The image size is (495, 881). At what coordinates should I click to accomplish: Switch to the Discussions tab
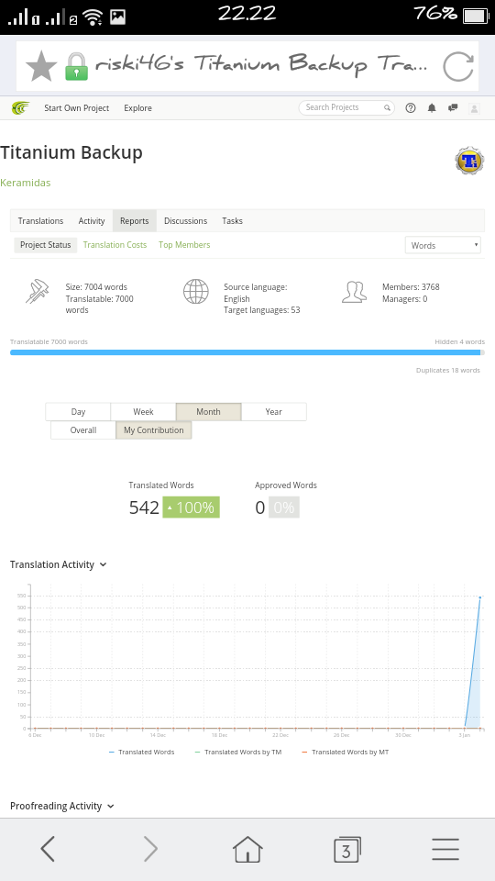(x=186, y=221)
